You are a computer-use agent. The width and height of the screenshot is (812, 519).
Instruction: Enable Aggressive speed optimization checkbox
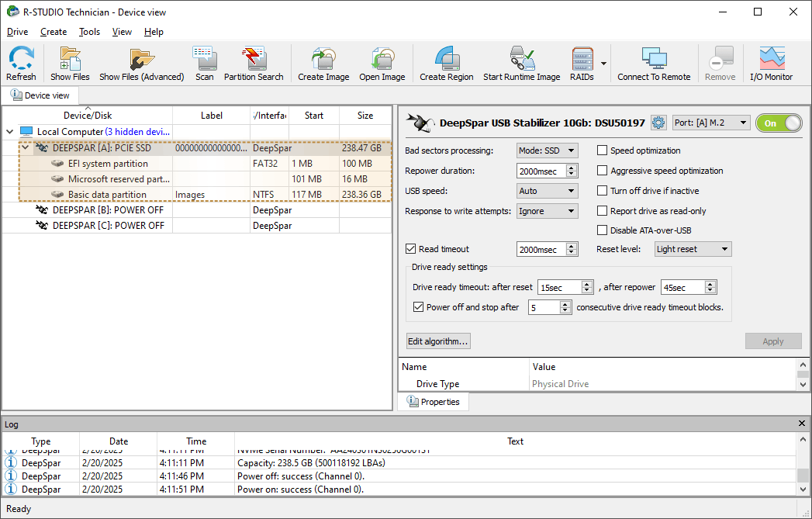coord(602,171)
